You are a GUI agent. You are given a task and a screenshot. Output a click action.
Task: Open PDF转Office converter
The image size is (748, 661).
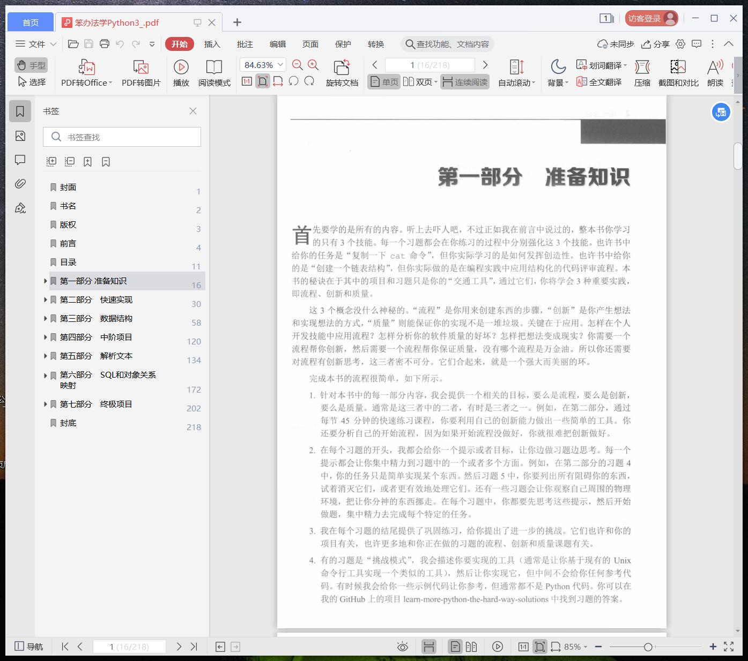[86, 73]
